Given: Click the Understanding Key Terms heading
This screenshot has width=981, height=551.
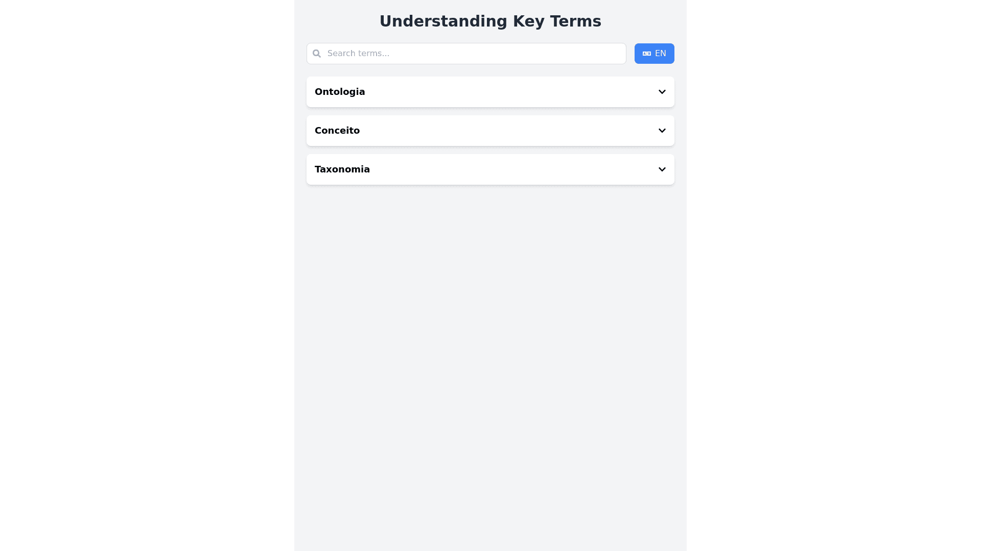Looking at the screenshot, I should [x=490, y=21].
